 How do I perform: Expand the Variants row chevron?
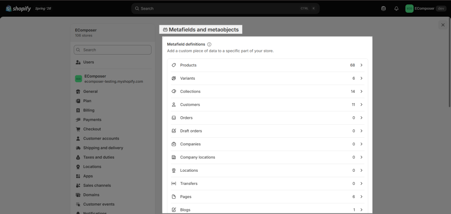click(x=362, y=78)
